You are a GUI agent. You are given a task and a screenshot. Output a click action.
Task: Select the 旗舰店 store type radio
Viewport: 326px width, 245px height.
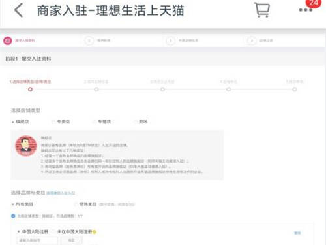[x=13, y=122]
